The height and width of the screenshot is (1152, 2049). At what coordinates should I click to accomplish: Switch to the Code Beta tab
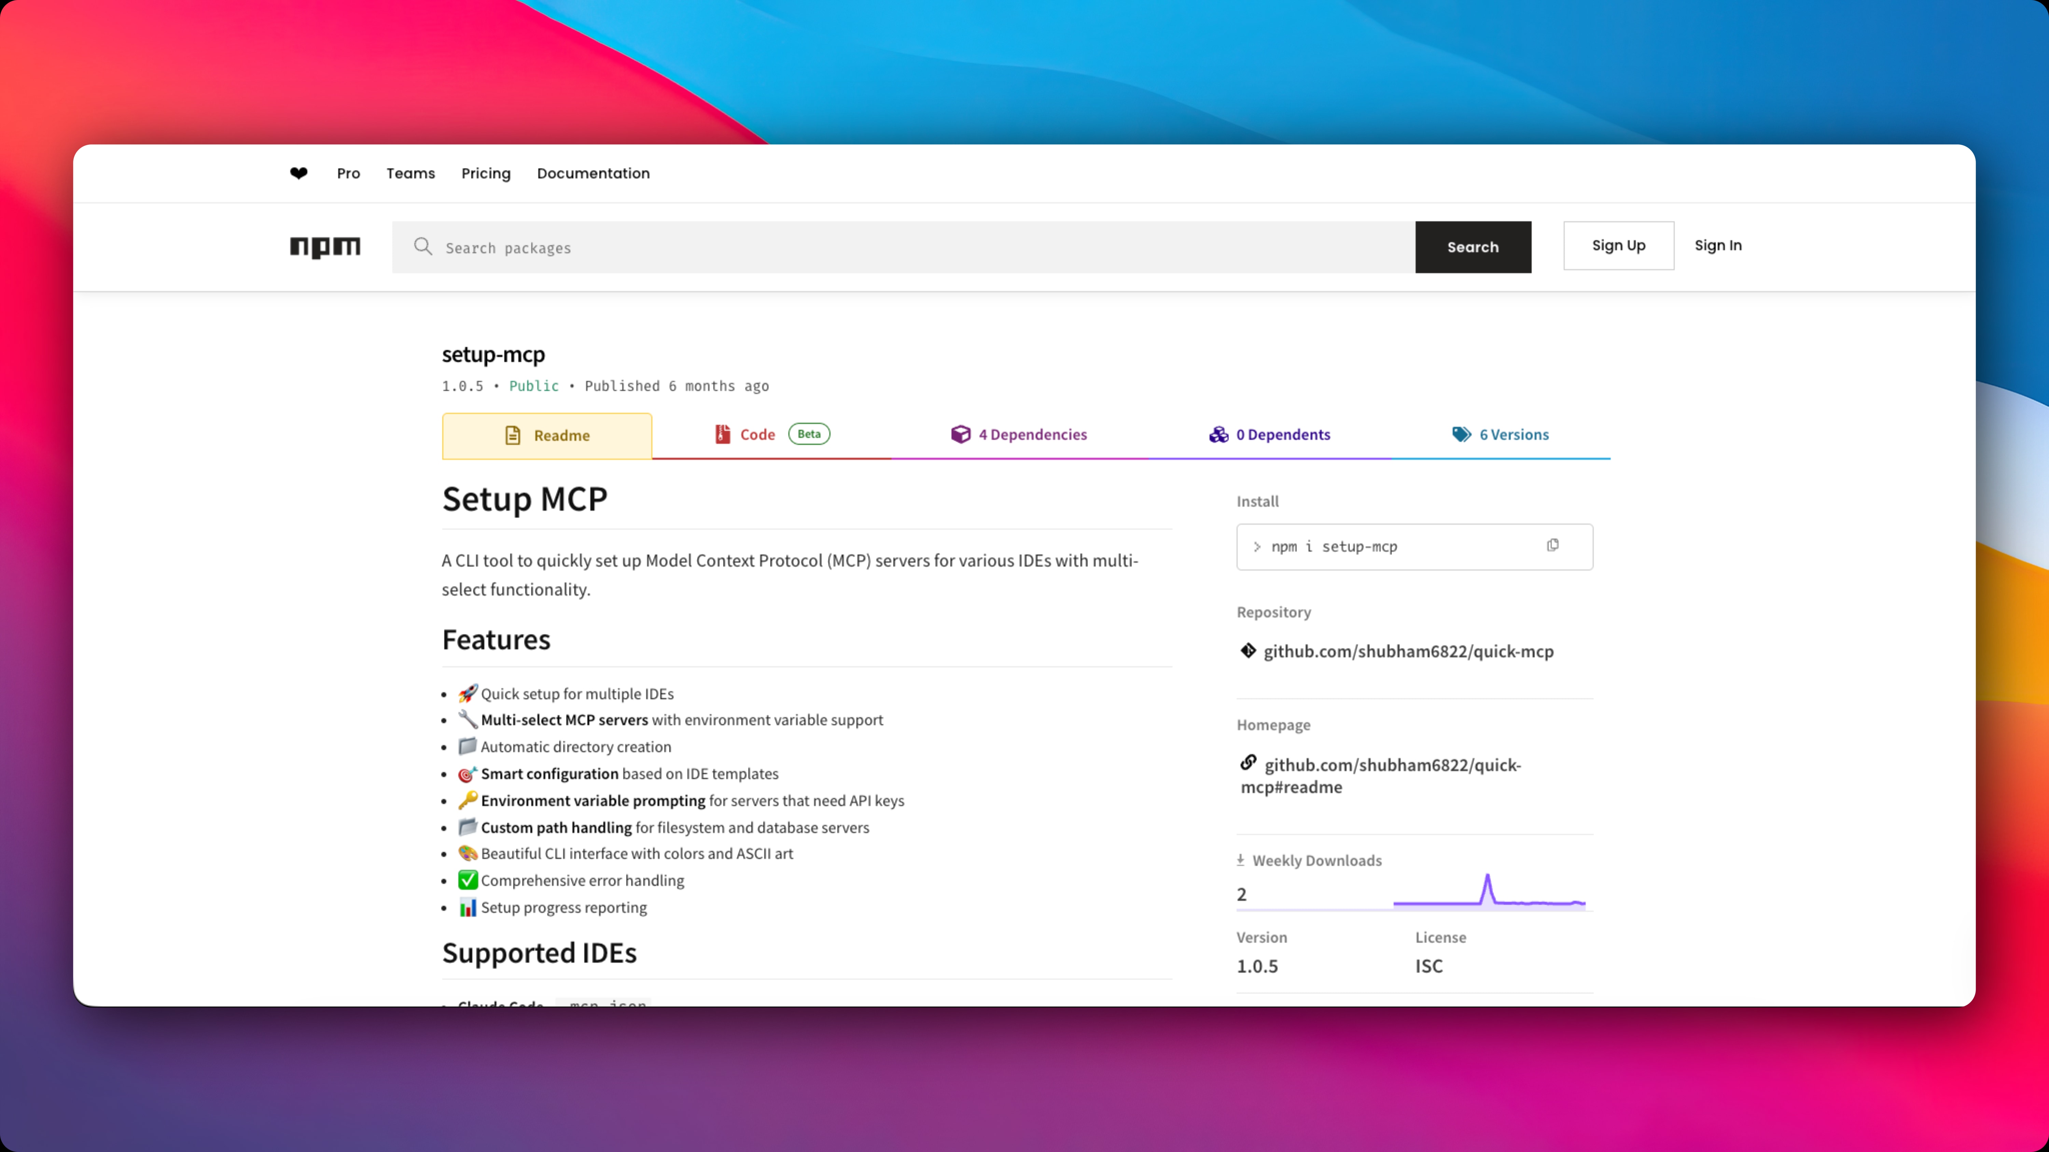coord(756,434)
